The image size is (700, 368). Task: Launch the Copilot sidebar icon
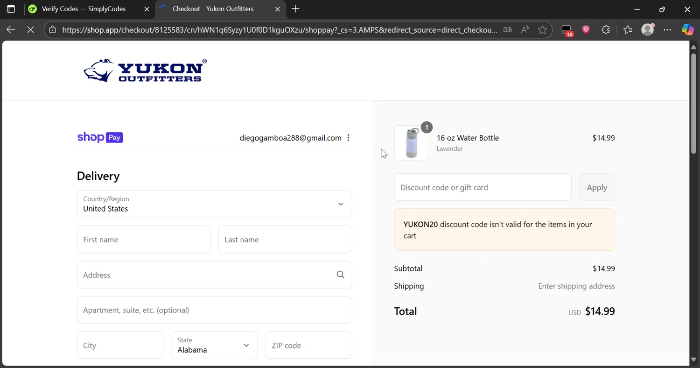coord(688,30)
